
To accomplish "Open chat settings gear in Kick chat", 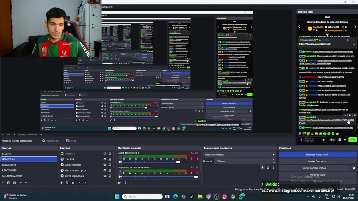I will (345, 140).
